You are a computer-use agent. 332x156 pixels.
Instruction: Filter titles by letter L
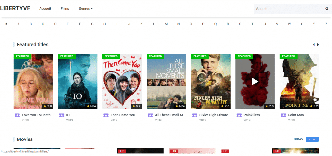pos(154,24)
